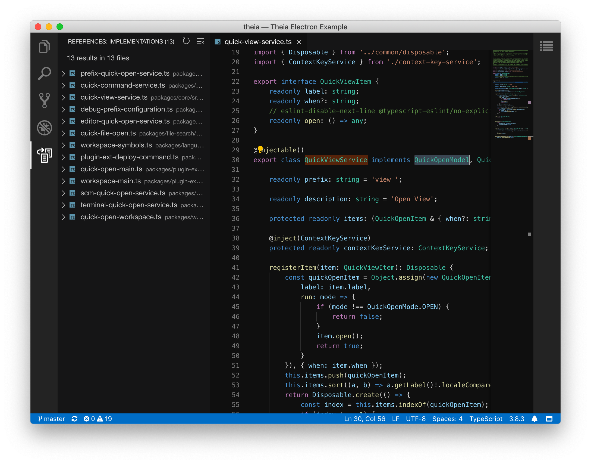Open the Source Control view icon
591x464 pixels.
[44, 100]
